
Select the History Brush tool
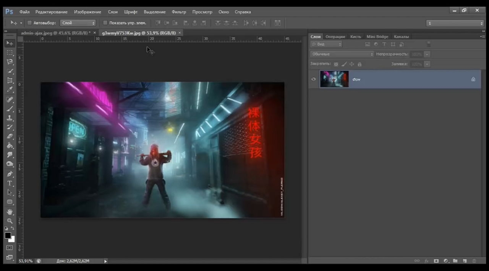coord(10,127)
